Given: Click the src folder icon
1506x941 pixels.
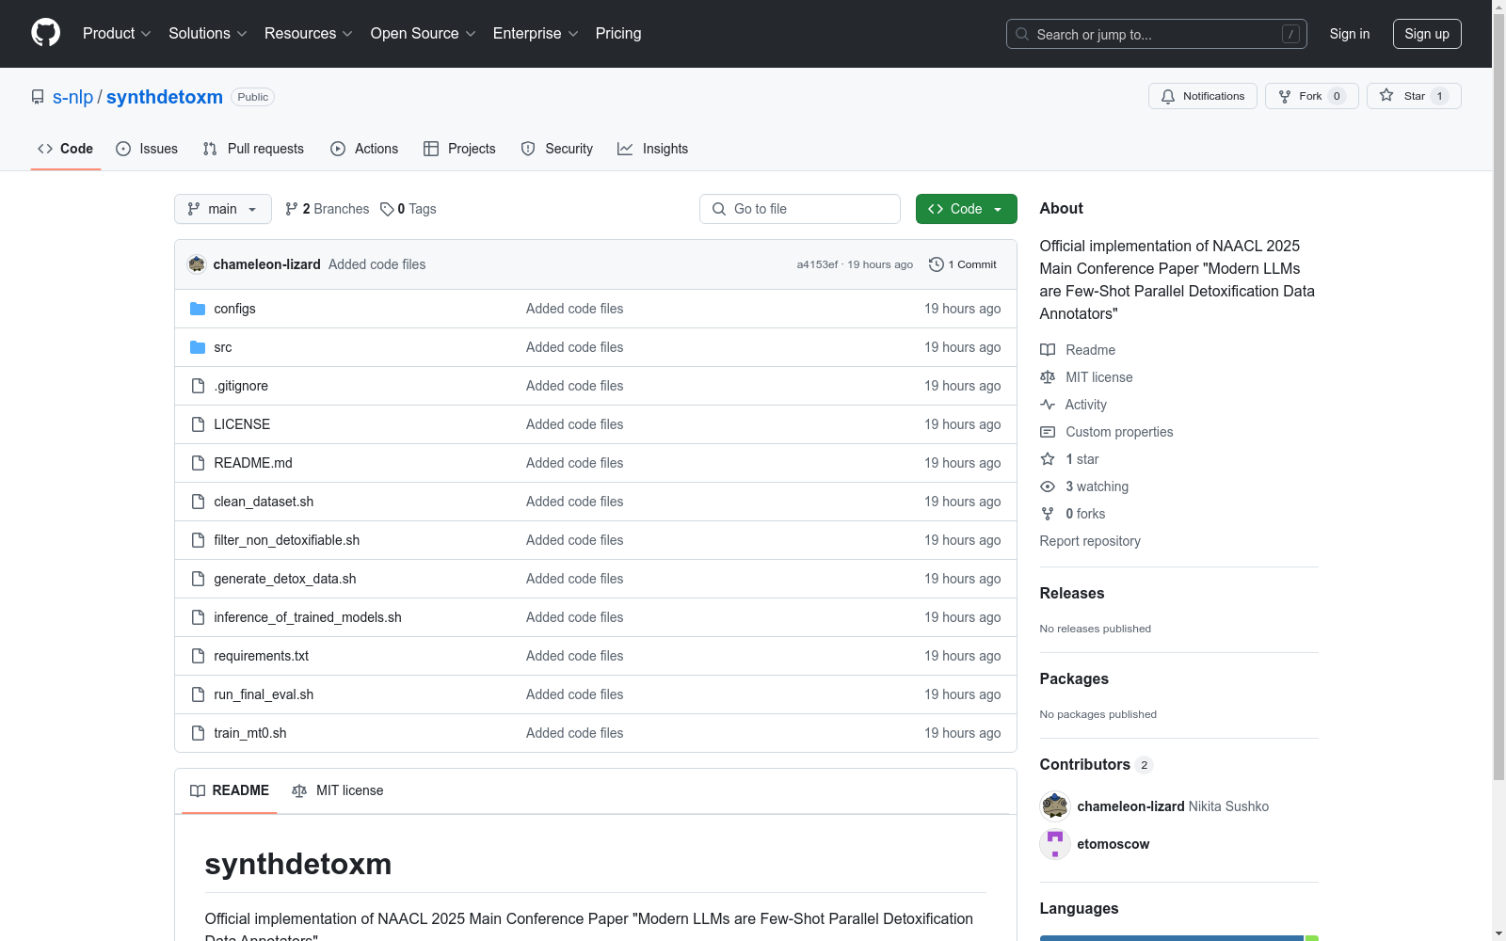Looking at the screenshot, I should pos(198,347).
